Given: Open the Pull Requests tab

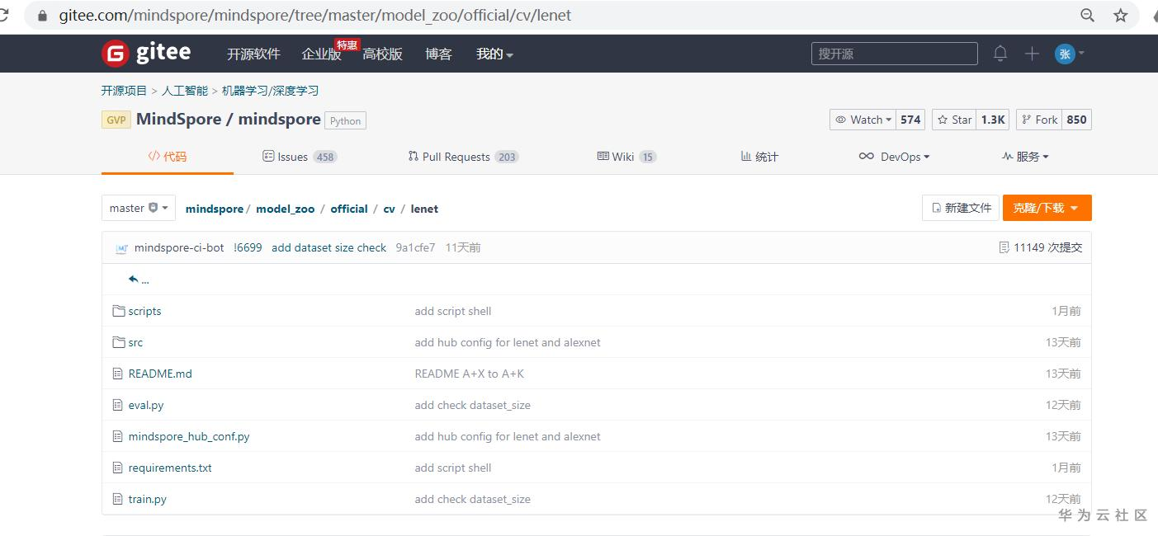Looking at the screenshot, I should 463,157.
